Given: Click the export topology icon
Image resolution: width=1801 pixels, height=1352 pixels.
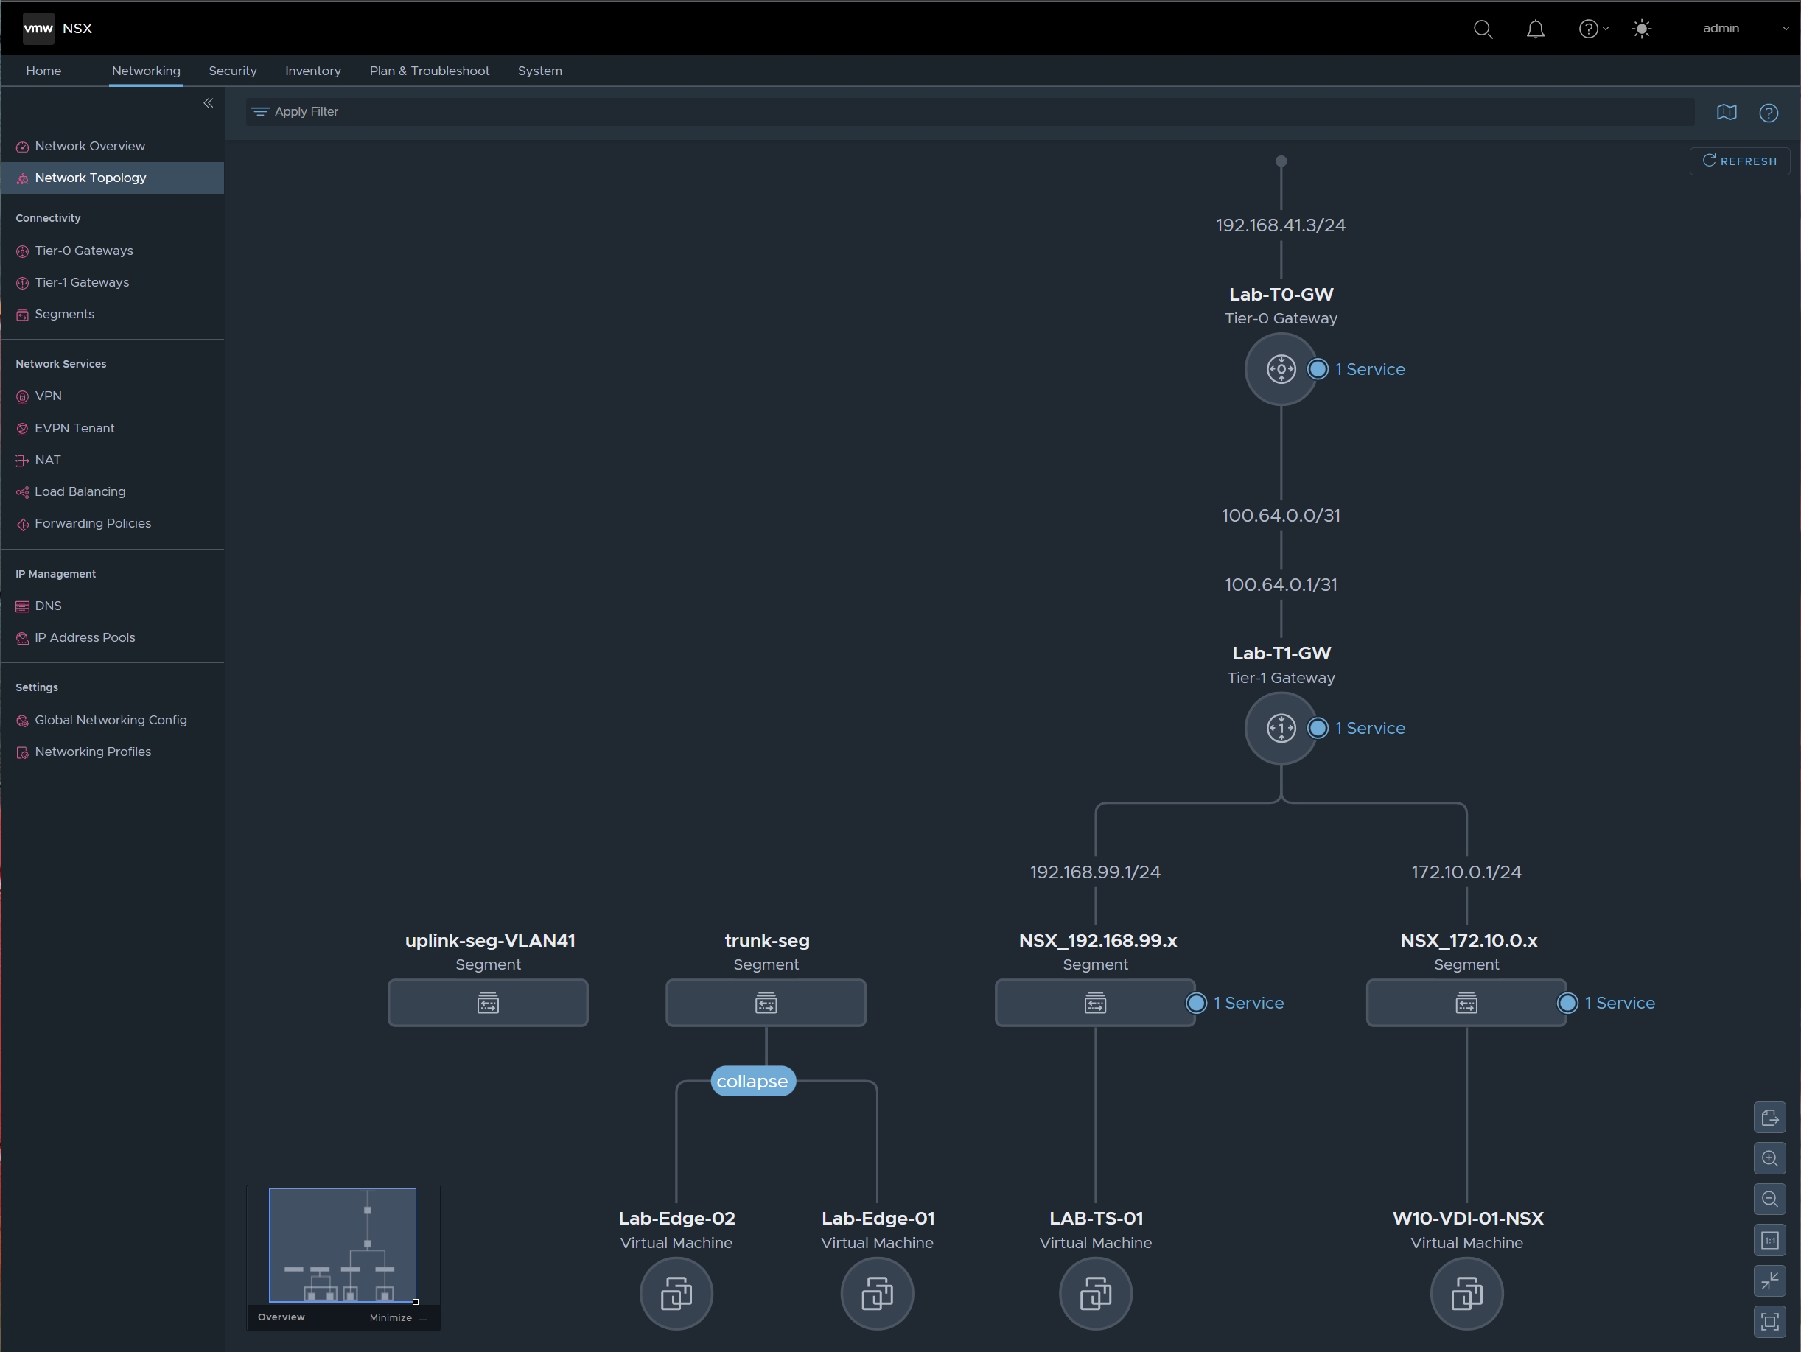Looking at the screenshot, I should click(x=1769, y=1118).
